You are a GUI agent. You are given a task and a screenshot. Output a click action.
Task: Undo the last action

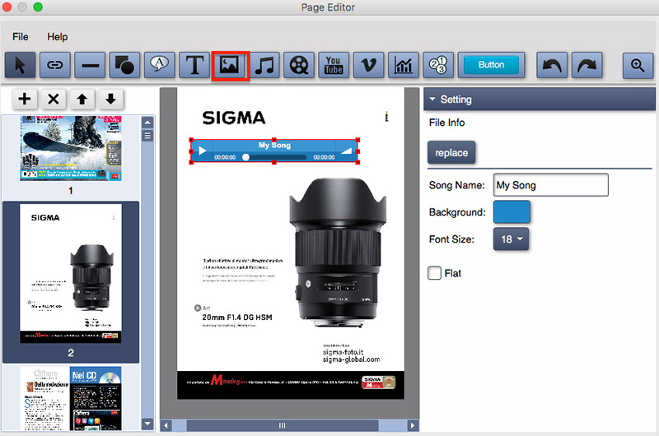pyautogui.click(x=552, y=65)
